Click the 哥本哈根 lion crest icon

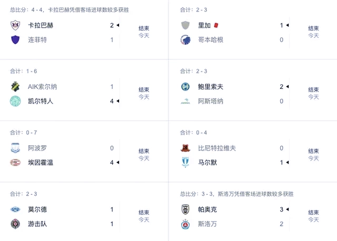[x=185, y=40]
